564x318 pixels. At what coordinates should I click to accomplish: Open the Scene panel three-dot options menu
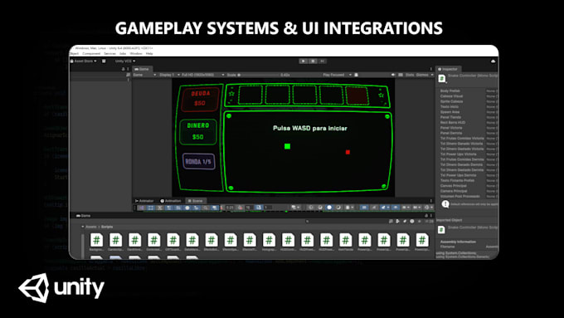431,201
